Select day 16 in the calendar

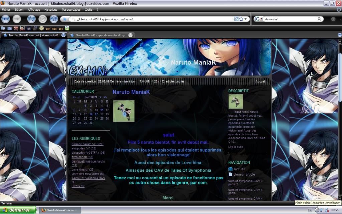[91, 114]
